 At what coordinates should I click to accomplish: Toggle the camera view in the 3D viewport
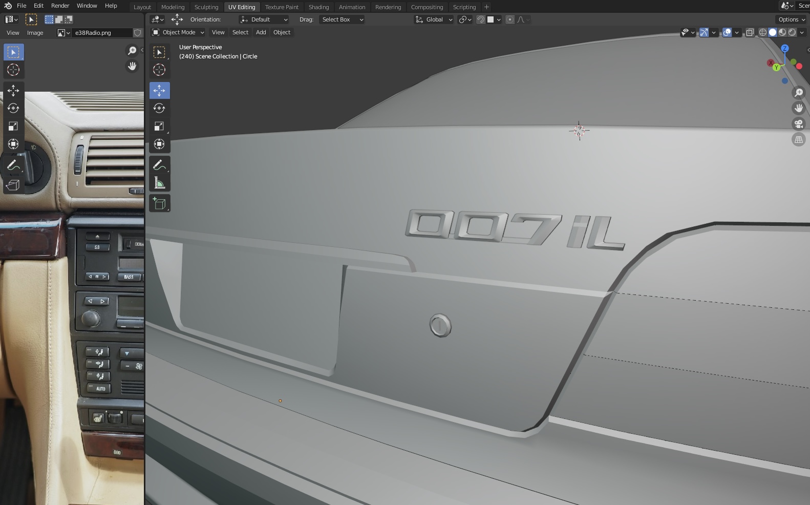[799, 123]
